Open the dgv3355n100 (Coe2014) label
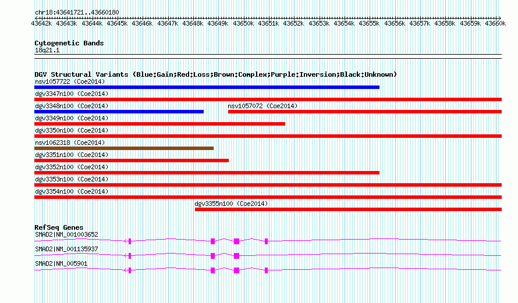This screenshot has height=303, width=518. tap(231, 204)
